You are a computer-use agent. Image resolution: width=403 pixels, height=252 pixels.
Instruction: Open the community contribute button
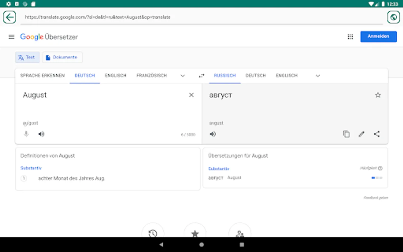pyautogui.click(x=240, y=233)
